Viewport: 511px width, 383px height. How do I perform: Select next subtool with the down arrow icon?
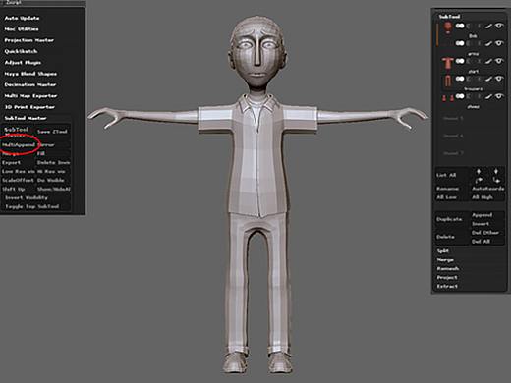coord(496,172)
